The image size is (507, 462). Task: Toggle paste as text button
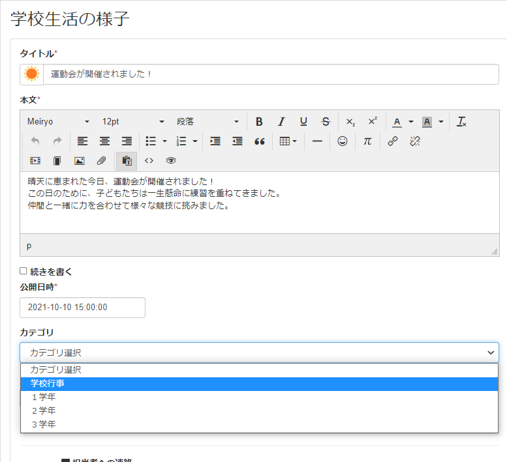[x=127, y=160]
